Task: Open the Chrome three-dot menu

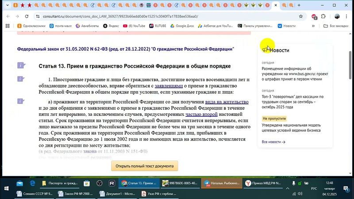Action: coord(346,16)
